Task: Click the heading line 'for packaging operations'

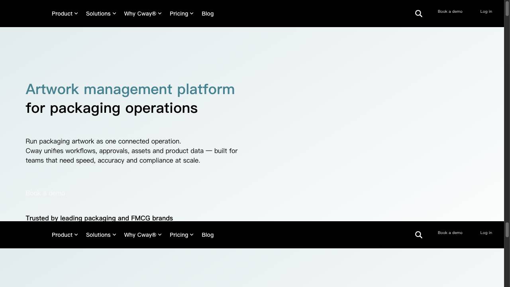Action: coord(112,108)
